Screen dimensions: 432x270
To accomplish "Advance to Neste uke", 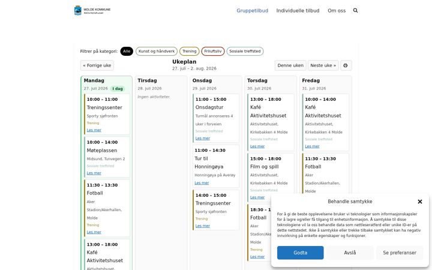I will [323, 65].
